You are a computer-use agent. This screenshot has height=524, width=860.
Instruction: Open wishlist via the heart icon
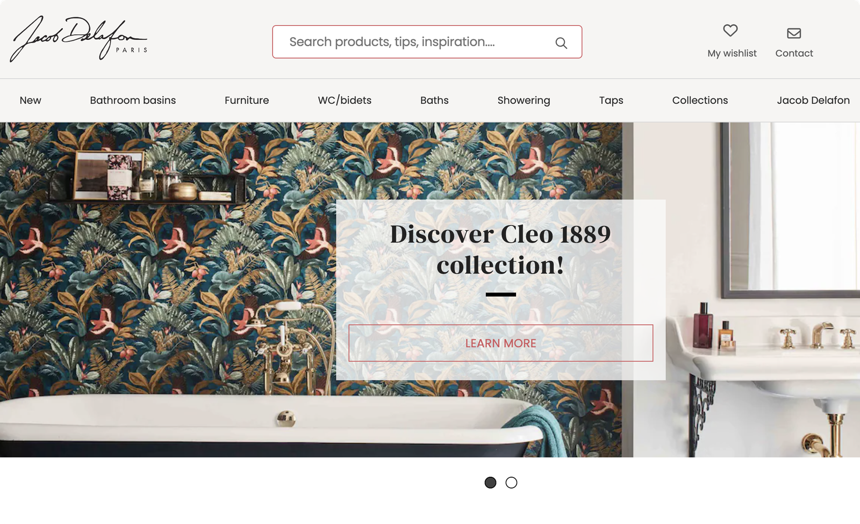[730, 31]
